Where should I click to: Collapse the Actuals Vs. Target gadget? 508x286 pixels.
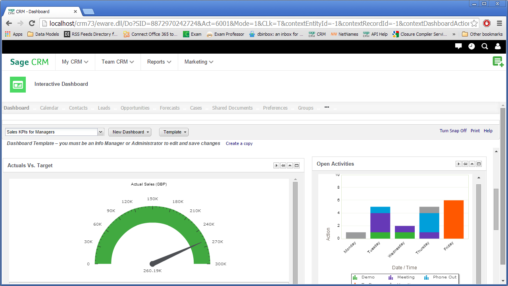pos(290,166)
